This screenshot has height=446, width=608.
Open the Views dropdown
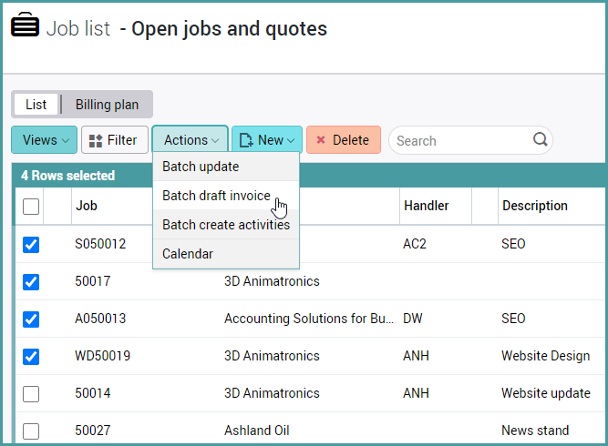pyautogui.click(x=45, y=140)
